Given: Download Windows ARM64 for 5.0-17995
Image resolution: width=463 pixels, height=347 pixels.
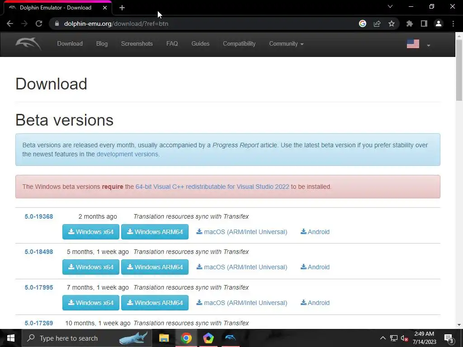Looking at the screenshot, I should (155, 303).
